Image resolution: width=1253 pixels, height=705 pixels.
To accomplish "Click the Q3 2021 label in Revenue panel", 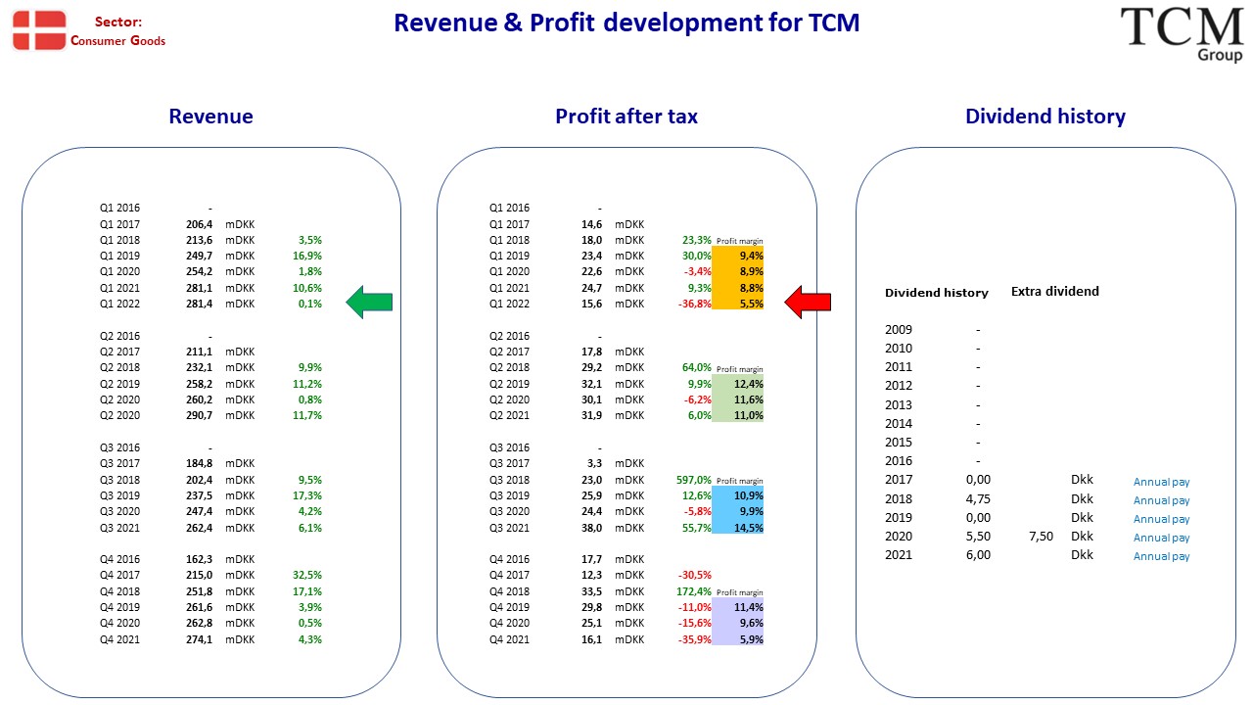I will tap(119, 528).
